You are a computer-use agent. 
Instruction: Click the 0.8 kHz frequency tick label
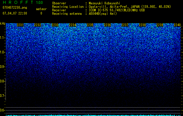pos(3,81)
